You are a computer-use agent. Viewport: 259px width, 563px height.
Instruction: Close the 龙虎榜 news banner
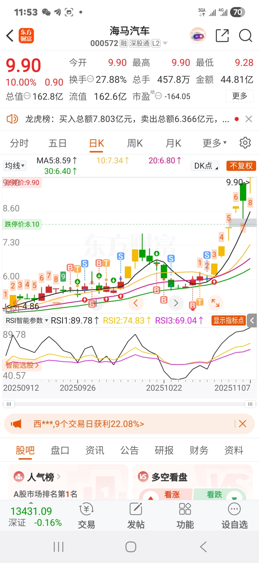click(249, 119)
